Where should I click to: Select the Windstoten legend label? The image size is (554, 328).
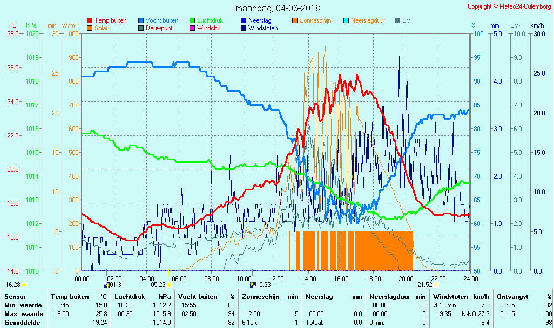[263, 28]
